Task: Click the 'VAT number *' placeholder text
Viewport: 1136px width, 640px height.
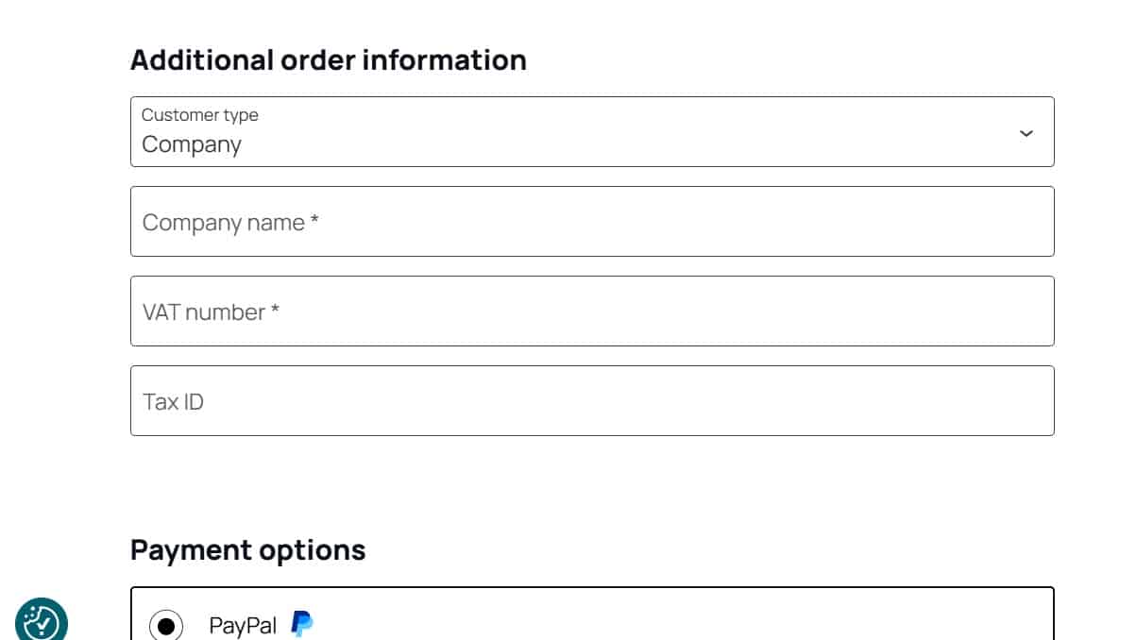Action: [x=204, y=312]
